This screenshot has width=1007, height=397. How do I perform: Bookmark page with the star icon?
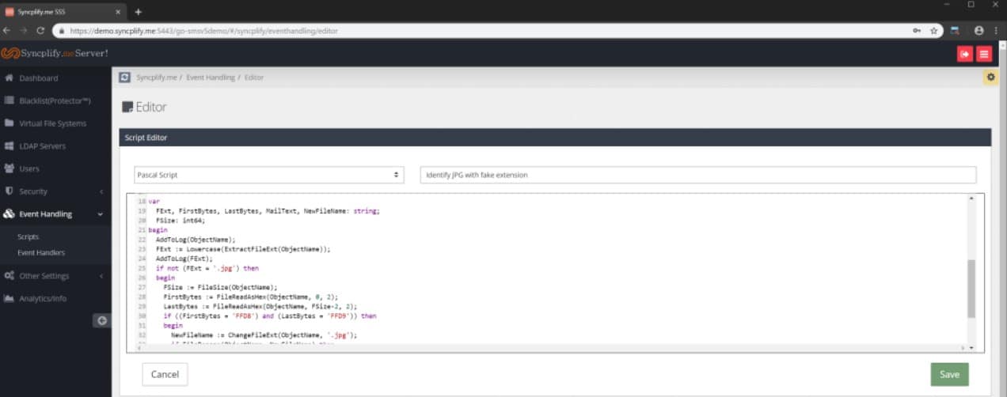pos(934,30)
